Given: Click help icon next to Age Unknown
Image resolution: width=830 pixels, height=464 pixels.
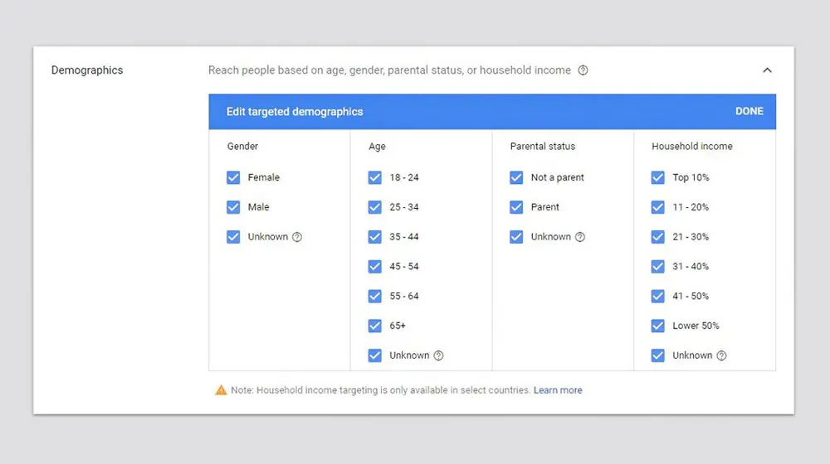Looking at the screenshot, I should pos(438,355).
